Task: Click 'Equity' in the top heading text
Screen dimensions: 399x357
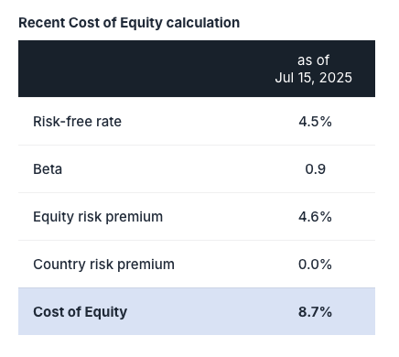Action: point(141,24)
